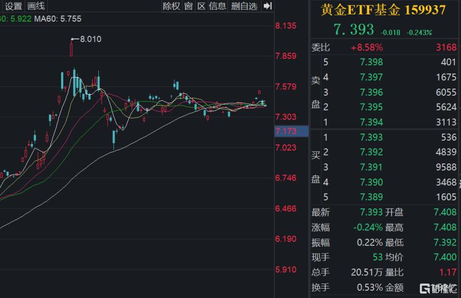Image resolution: width=461 pixels, height=298 pixels.
Task: Select sell level 1 price 7.394
Action: point(372,122)
